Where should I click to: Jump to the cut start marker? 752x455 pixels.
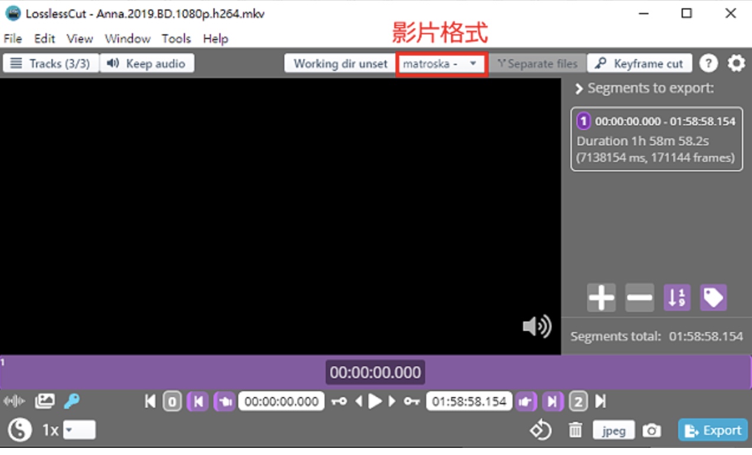198,402
